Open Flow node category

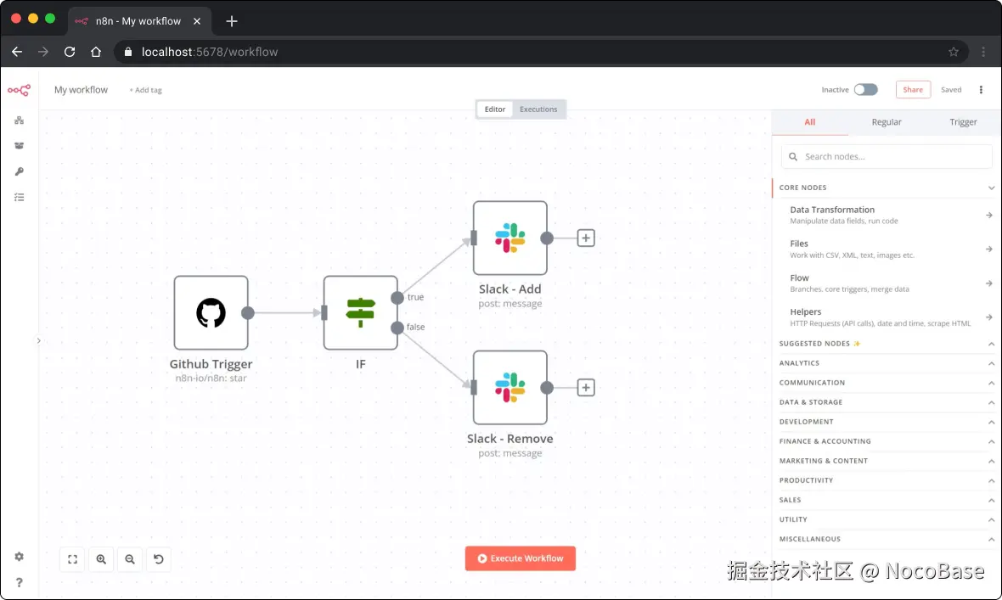coord(887,283)
